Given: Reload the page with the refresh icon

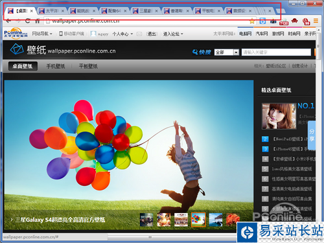Looking at the screenshot, I should point(28,21).
